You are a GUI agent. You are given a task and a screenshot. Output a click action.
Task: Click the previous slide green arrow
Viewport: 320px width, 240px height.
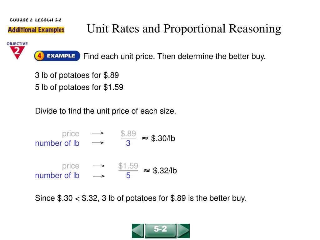pos(138,231)
